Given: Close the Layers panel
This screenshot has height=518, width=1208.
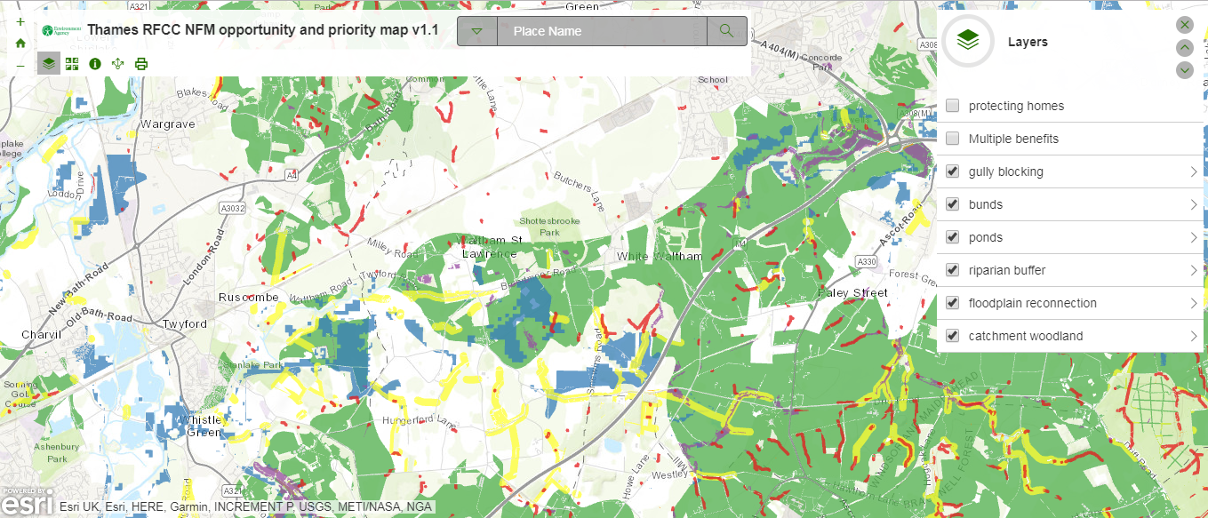Looking at the screenshot, I should [1184, 25].
